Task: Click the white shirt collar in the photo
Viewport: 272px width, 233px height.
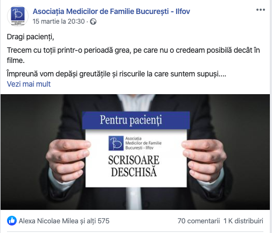Action: (136, 103)
